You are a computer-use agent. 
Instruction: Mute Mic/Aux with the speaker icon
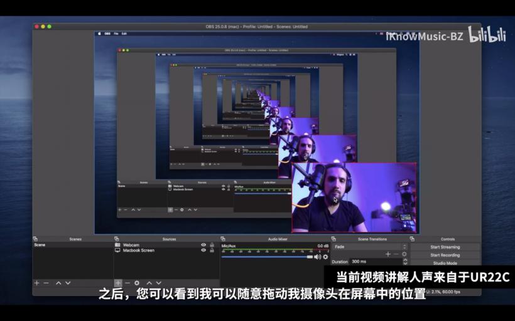[317, 257]
